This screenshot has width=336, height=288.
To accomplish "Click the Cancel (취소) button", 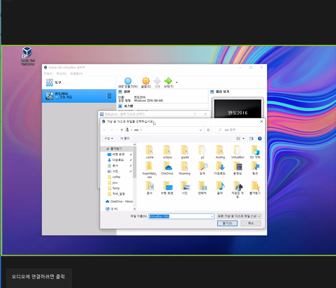I will (x=251, y=223).
